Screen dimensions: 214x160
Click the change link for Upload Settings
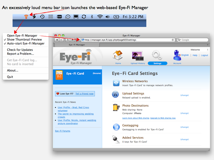pyautogui.click(x=185, y=95)
